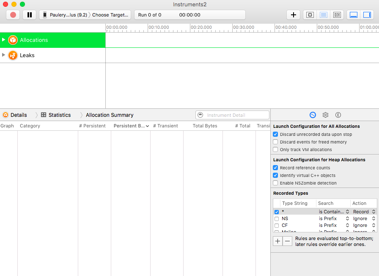Toggle the right inspector pane
The height and width of the screenshot is (276, 379).
pos(367,15)
